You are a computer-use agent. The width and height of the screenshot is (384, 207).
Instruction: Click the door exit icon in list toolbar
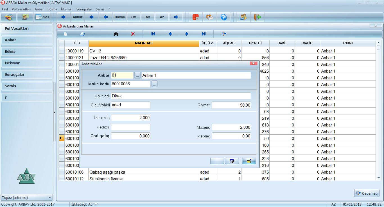[x=224, y=34]
